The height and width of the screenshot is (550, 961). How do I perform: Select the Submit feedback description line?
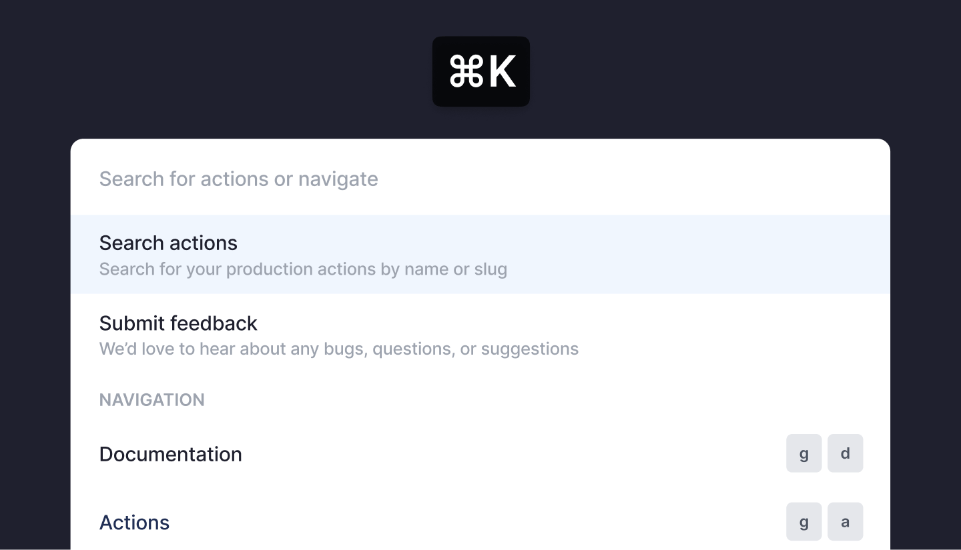[x=339, y=348]
